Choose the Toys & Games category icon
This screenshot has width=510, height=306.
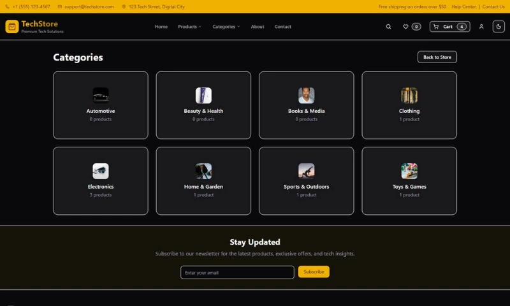point(409,171)
